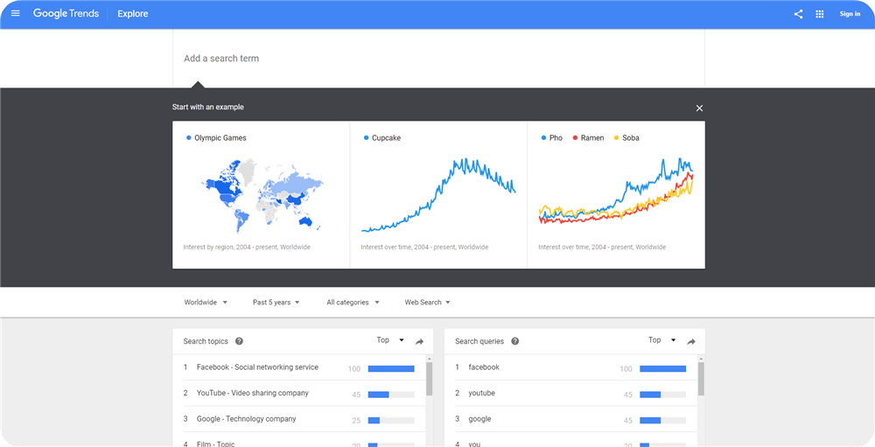Close the Start with an example panel
Viewport: 875px width, 447px height.
point(699,108)
